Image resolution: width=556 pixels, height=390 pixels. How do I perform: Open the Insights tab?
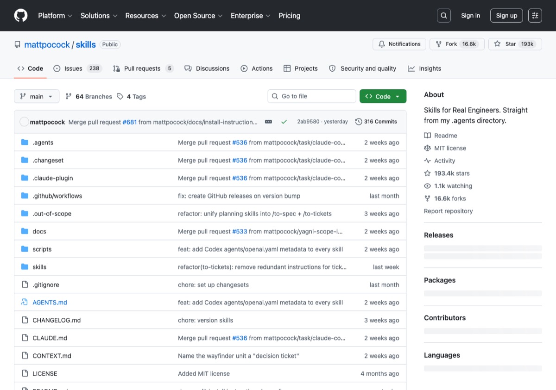pyautogui.click(x=424, y=68)
